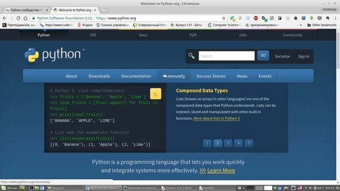Close the Python-сообщество tab
340x191 pixels.
click(x=47, y=10)
